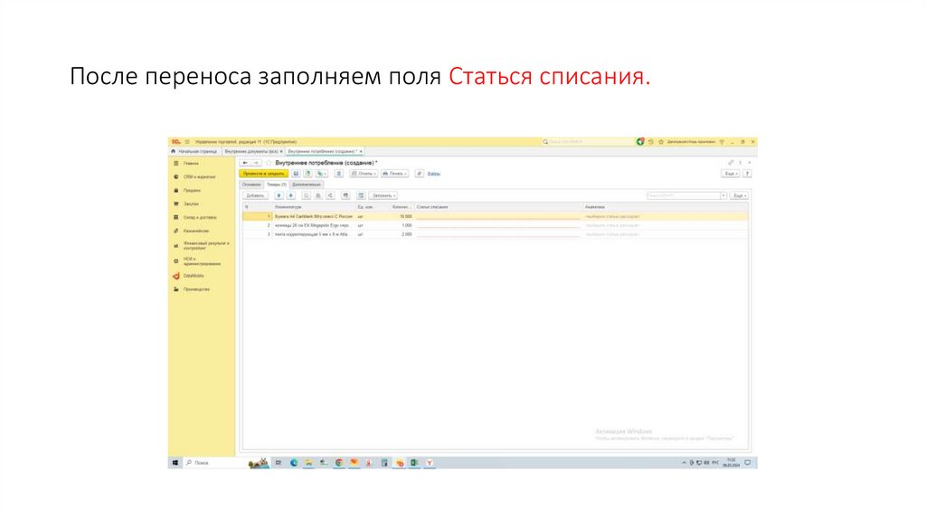Select the 'лента корректирующая' row nomenclature cell

(x=314, y=234)
